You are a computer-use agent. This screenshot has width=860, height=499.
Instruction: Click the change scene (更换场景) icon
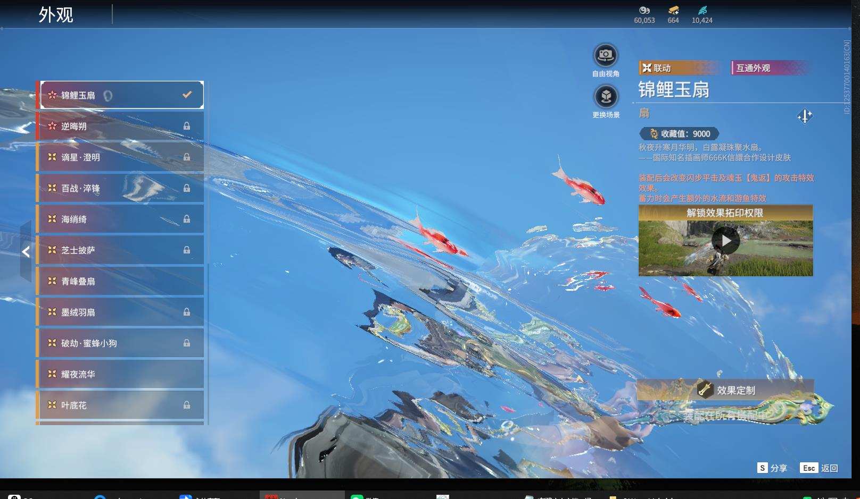(606, 97)
